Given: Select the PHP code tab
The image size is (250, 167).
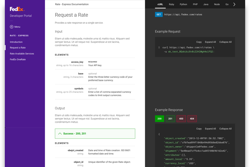Looking at the screenshot, I should [195, 4].
